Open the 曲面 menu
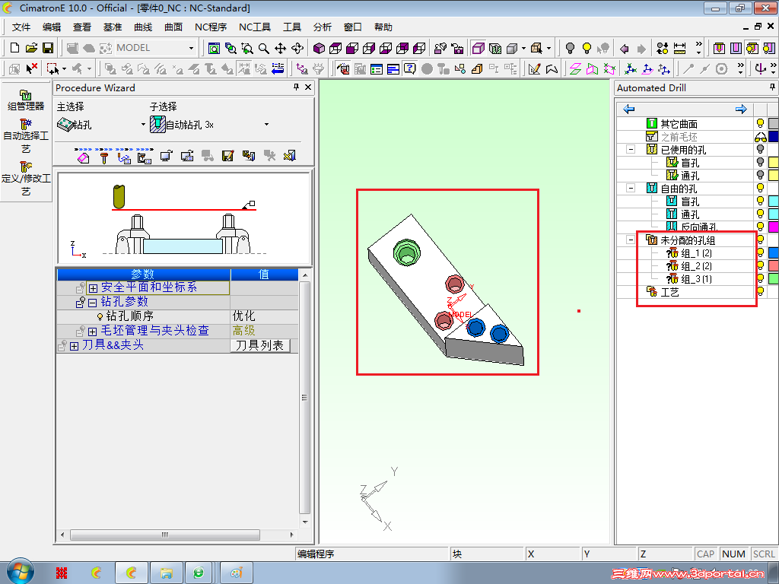Image resolution: width=779 pixels, height=584 pixels. click(173, 27)
